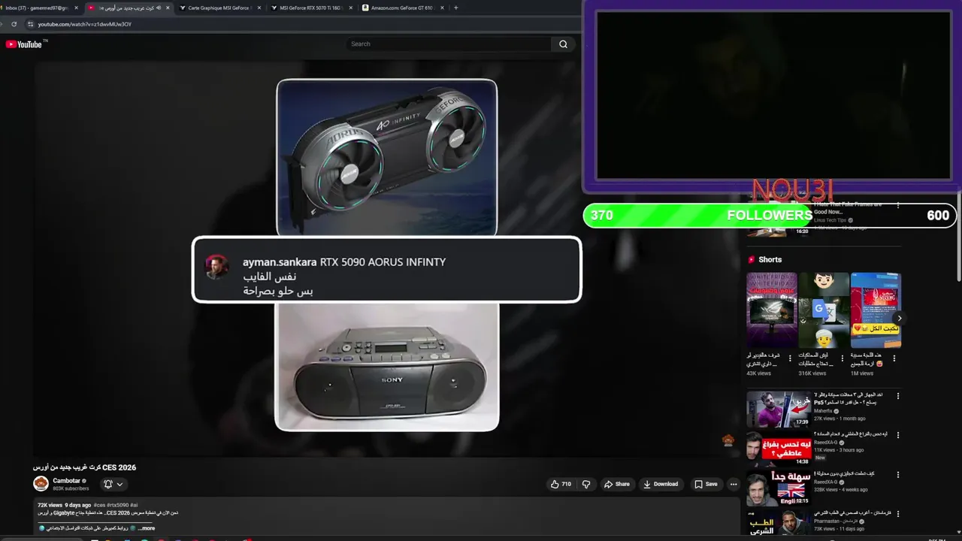Open options for the Pharmastan video
The image size is (962, 541).
(897, 515)
